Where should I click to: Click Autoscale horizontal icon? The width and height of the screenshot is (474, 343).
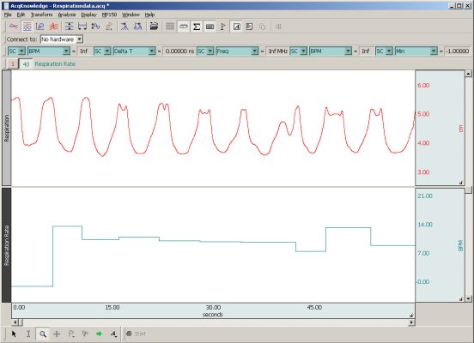pos(82,27)
